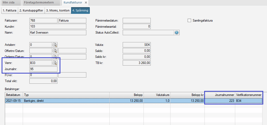Sort payments by Betaldatum column header
267x125 pixels.
coord(14,95)
